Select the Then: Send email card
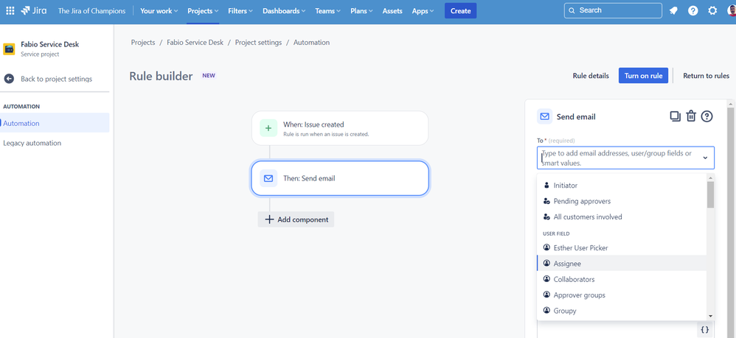The width and height of the screenshot is (736, 338). [x=340, y=178]
